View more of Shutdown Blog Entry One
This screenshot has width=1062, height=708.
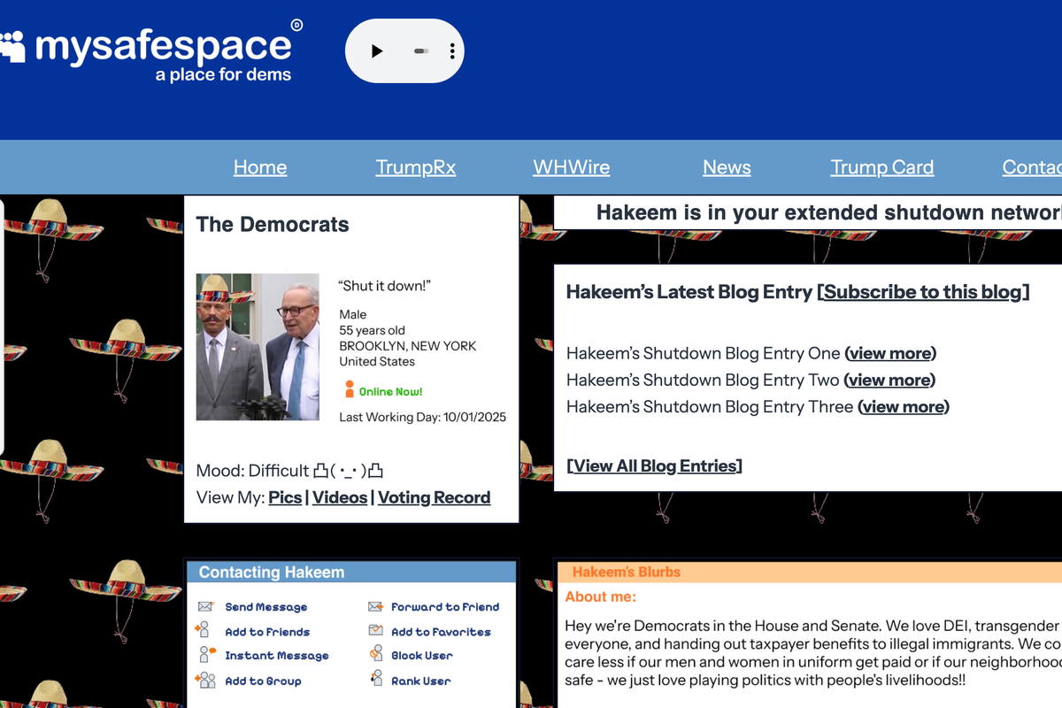pyautogui.click(x=890, y=352)
